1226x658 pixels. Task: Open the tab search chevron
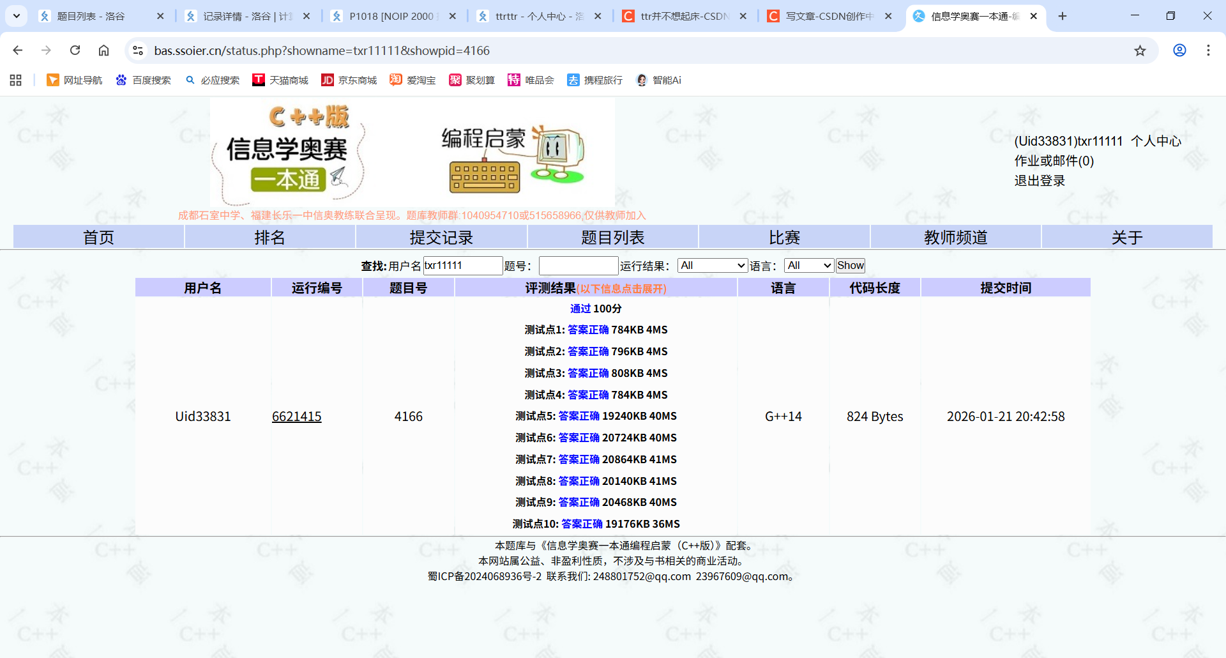coord(17,16)
